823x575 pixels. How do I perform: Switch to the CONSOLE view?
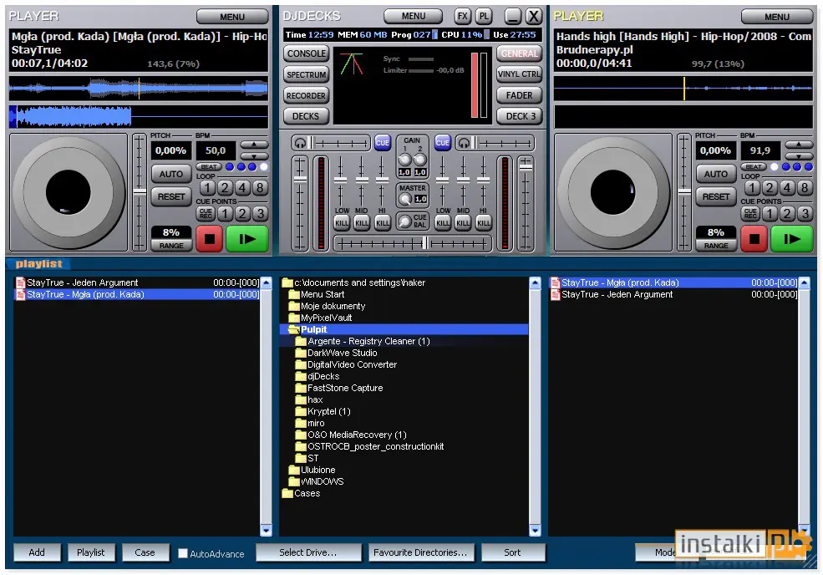[x=307, y=53]
